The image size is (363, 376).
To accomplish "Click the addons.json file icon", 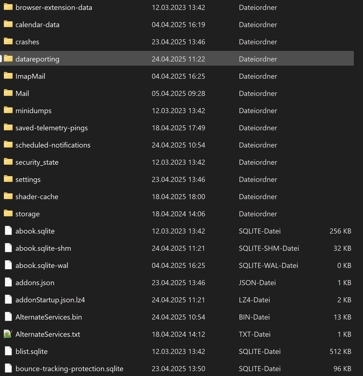I will [x=8, y=282].
